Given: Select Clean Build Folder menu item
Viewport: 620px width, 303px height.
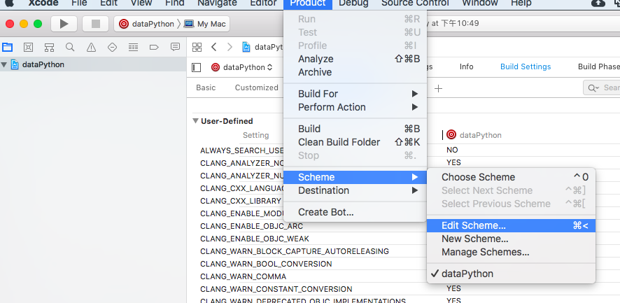Looking at the screenshot, I should (x=339, y=142).
